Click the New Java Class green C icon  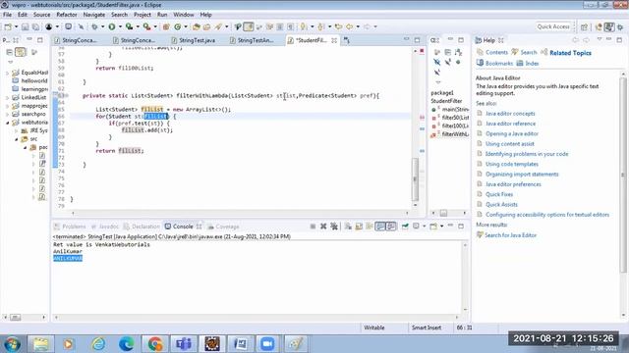click(177, 26)
